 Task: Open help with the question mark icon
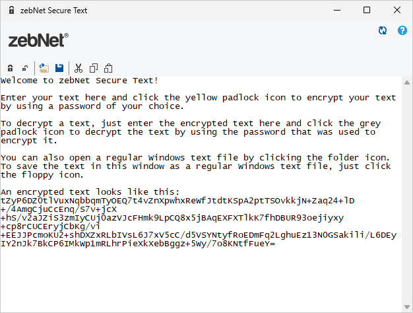tap(402, 31)
